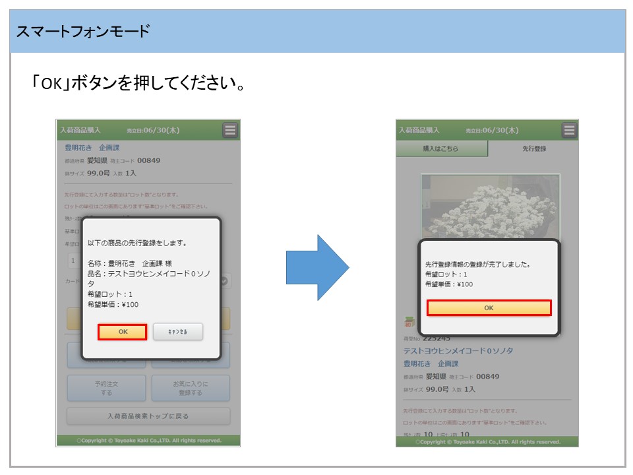Click the 予約注文する button
Viewport: 633px width, 475px height.
point(106,388)
